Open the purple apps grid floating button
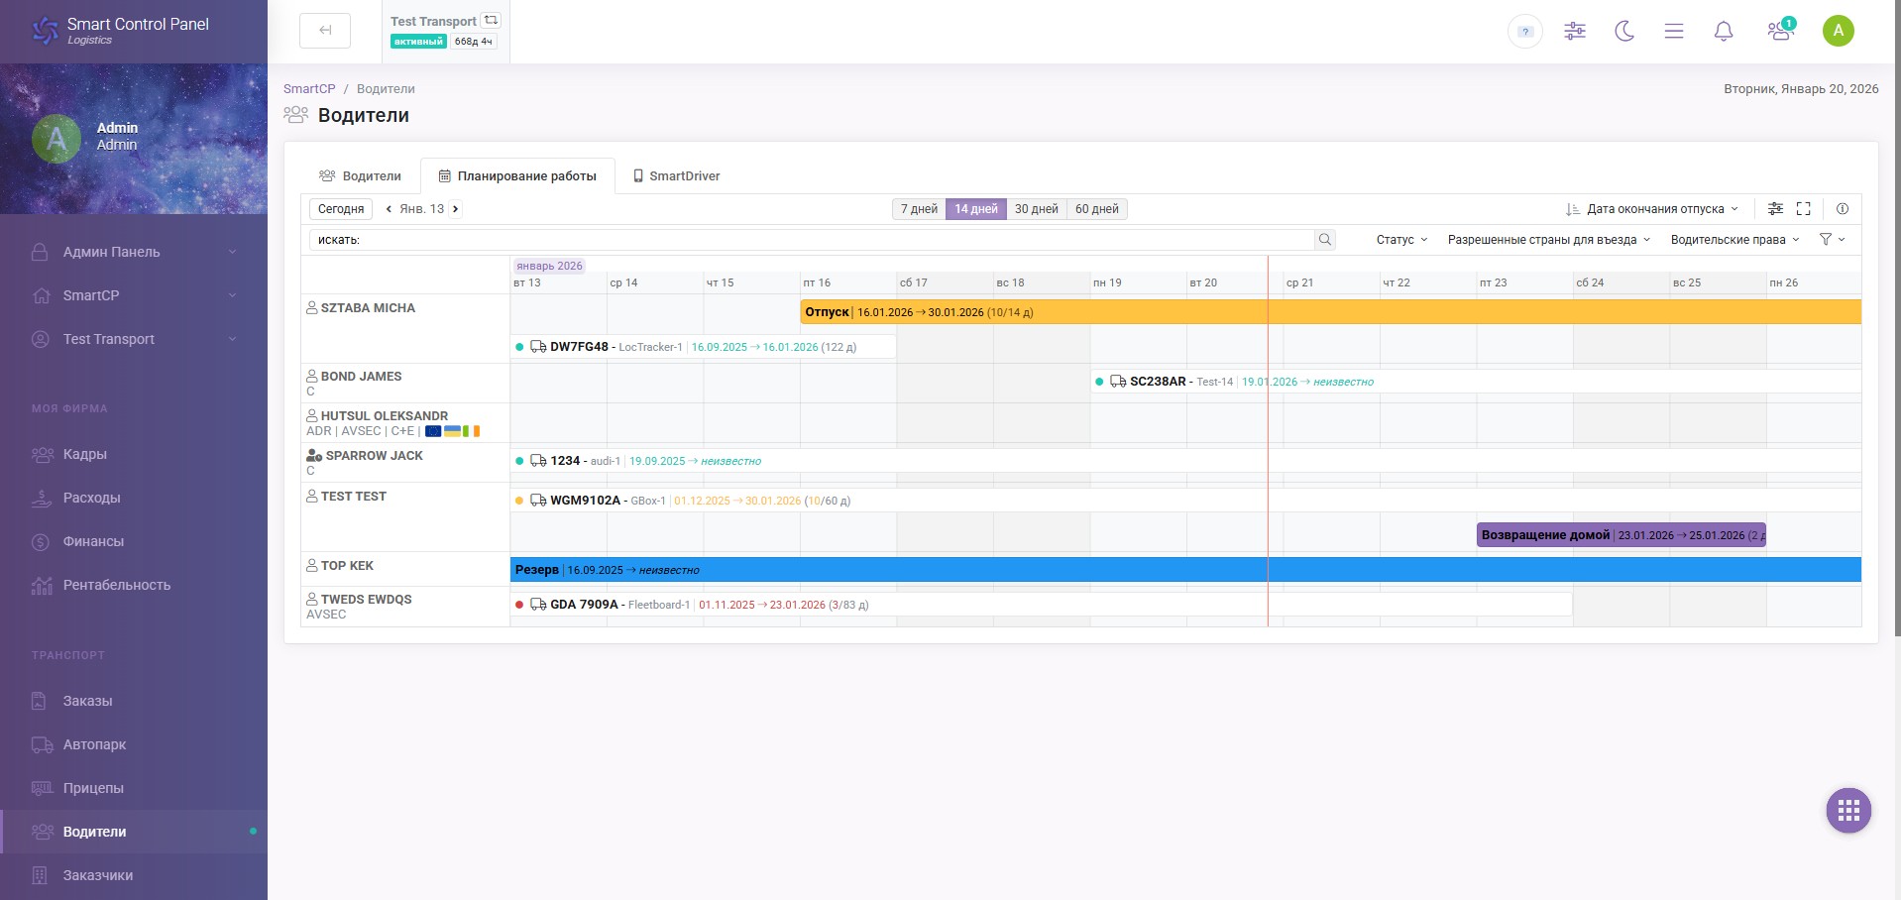Screen dimensions: 1901x900 pos(1848,811)
